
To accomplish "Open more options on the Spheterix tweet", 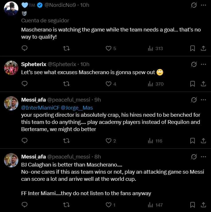I will [203, 64].
